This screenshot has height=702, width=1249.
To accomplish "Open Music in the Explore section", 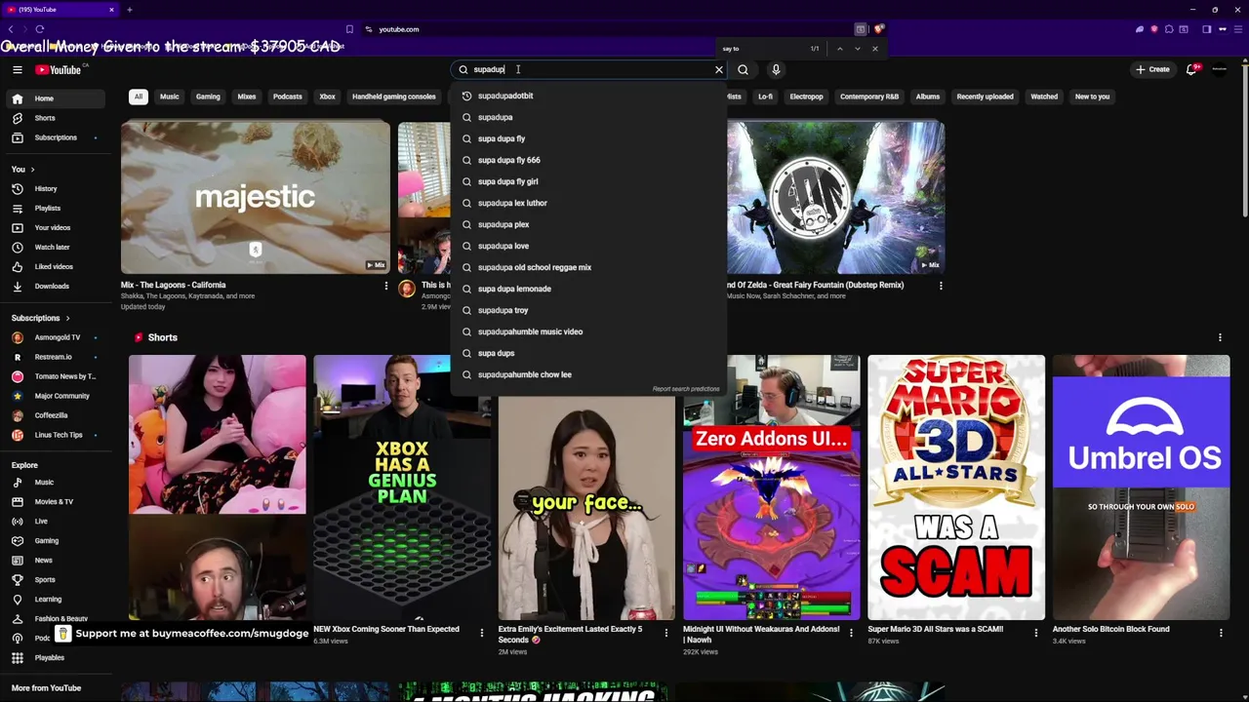I will click(x=56, y=482).
